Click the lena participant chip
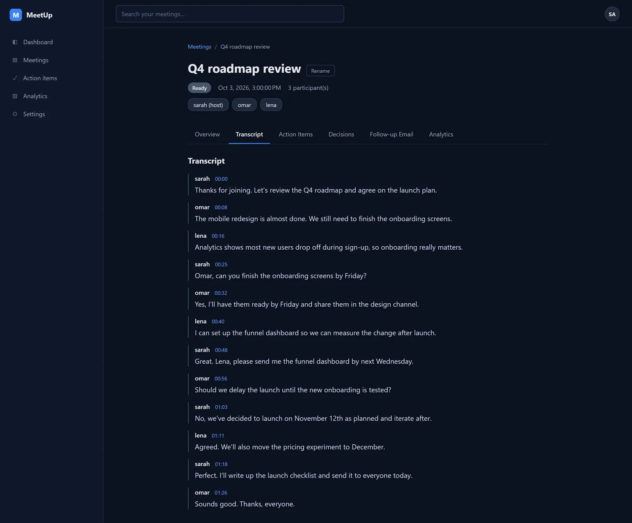Viewport: 632px width, 523px height. pyautogui.click(x=271, y=105)
